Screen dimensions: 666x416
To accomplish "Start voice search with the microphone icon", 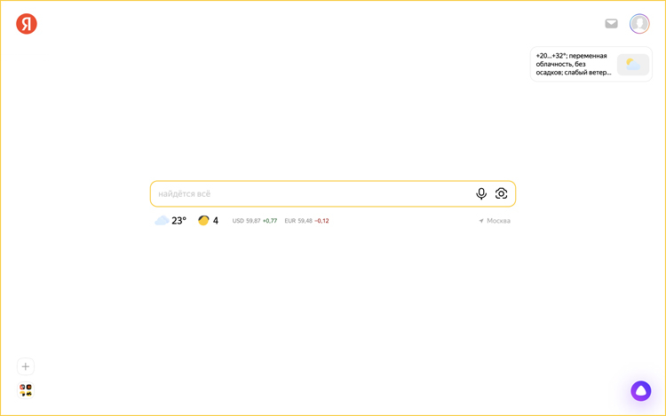I will 481,193.
